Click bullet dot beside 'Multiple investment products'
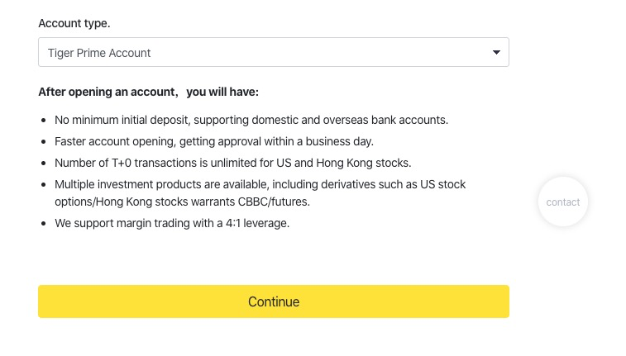 (44, 185)
